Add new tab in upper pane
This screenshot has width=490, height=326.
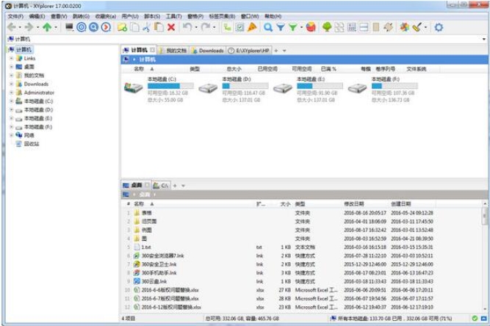pyautogui.click(x=276, y=51)
